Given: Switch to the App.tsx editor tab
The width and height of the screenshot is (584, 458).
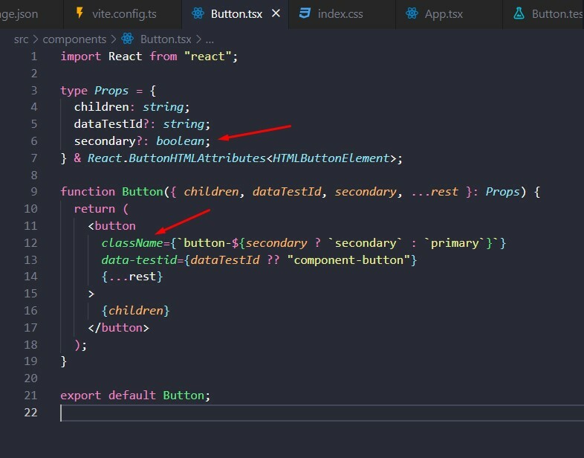Looking at the screenshot, I should (x=445, y=13).
